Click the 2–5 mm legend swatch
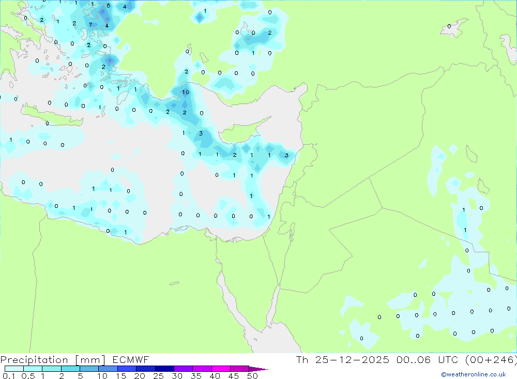 70,369
